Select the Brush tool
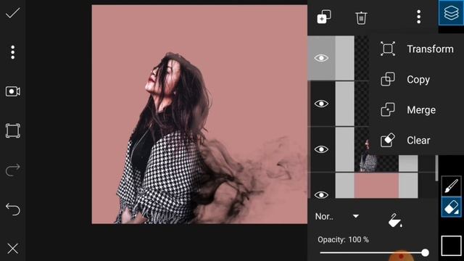Image resolution: width=464 pixels, height=261 pixels. [x=451, y=186]
